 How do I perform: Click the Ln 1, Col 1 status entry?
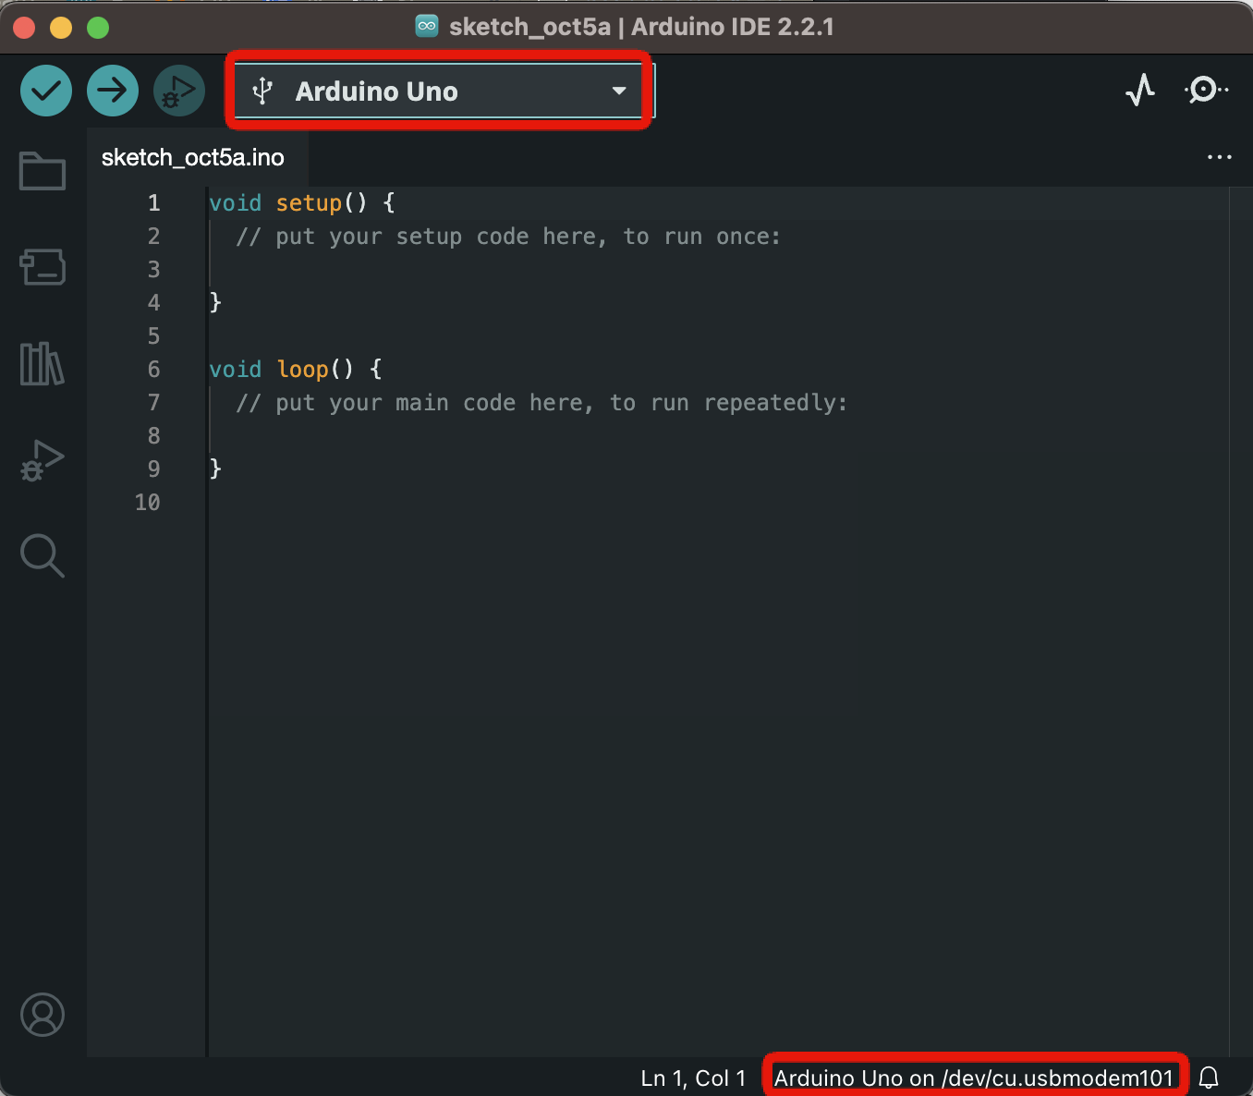(693, 1078)
